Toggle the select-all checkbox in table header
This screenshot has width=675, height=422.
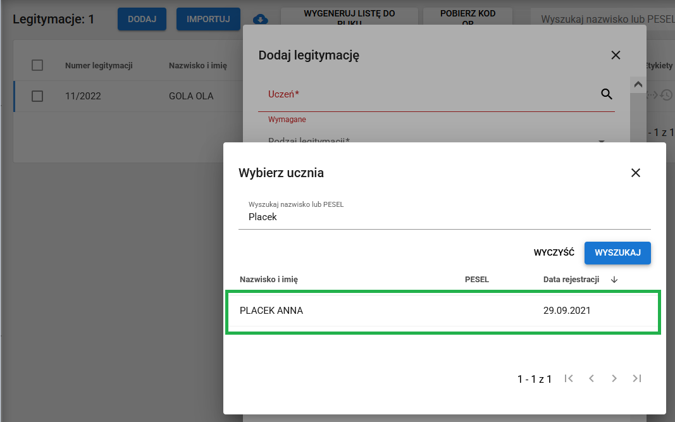pyautogui.click(x=37, y=65)
